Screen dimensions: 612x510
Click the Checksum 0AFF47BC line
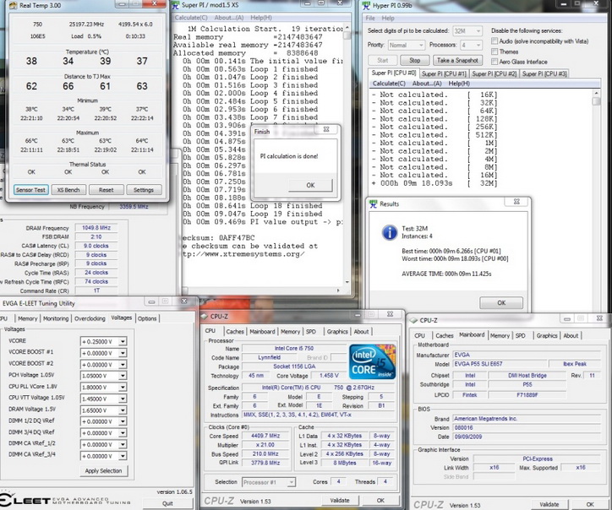click(220, 238)
